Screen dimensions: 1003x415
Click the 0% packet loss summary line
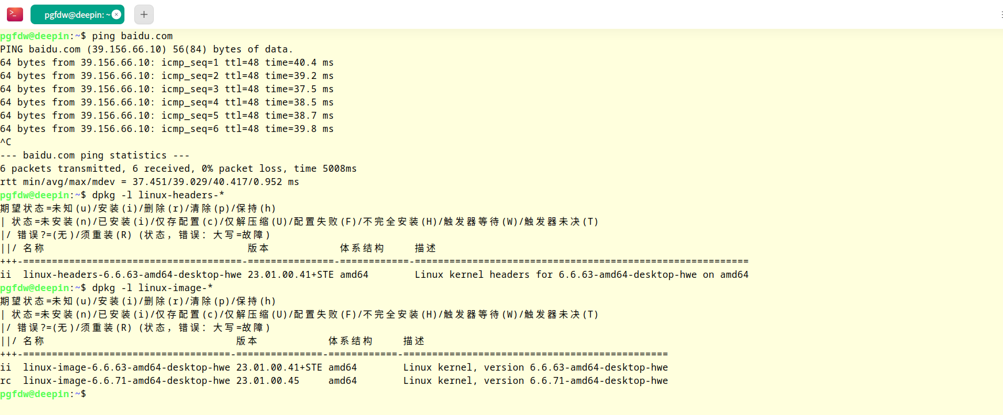(179, 168)
